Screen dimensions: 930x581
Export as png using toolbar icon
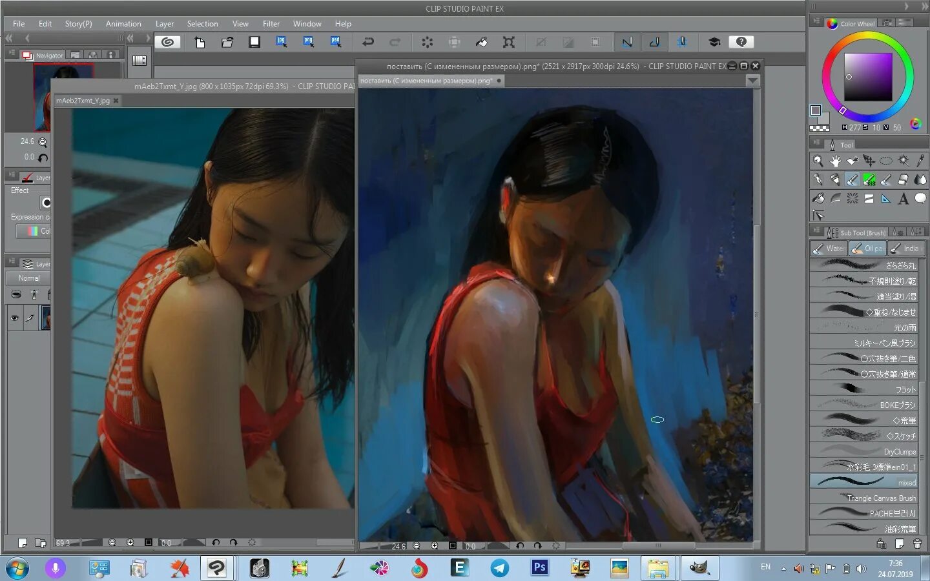[309, 42]
